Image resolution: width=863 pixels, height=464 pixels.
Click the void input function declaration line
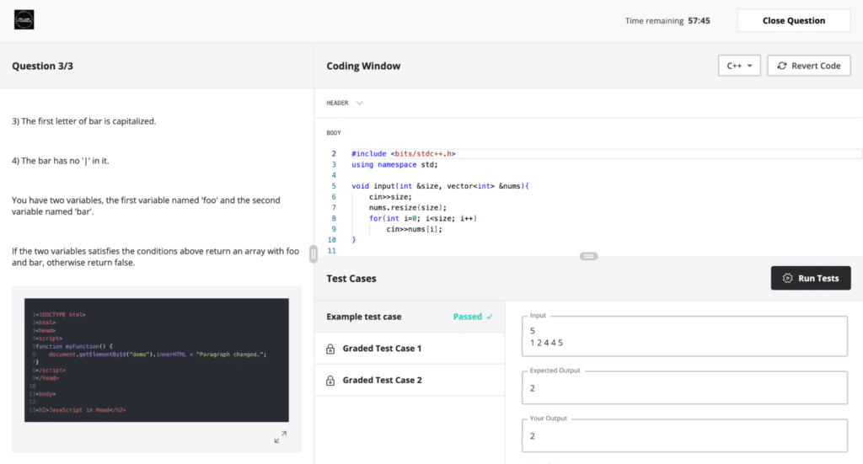click(x=440, y=186)
